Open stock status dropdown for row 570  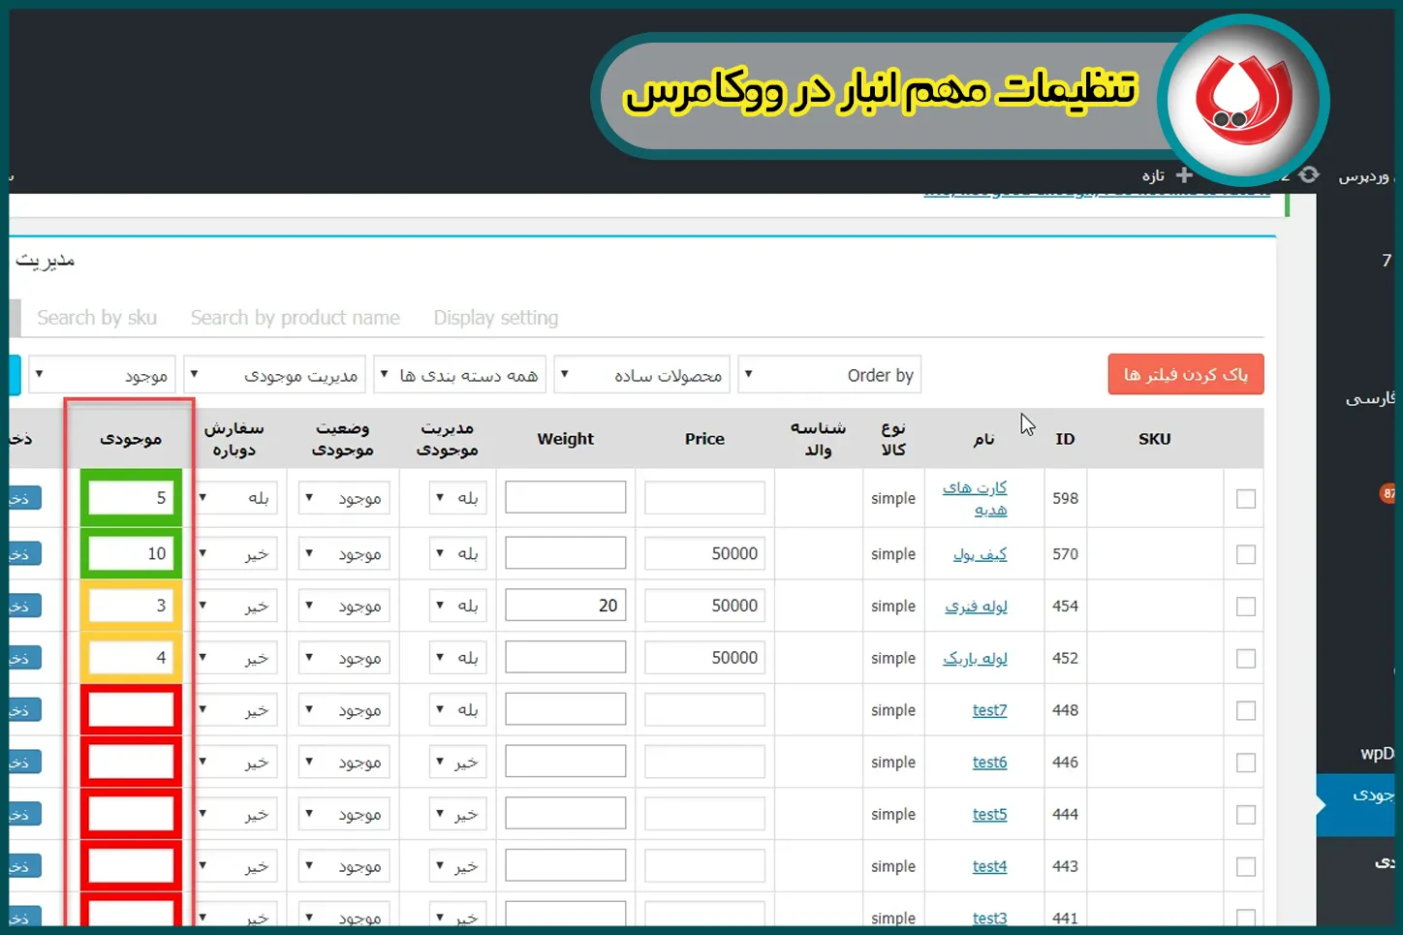344,553
